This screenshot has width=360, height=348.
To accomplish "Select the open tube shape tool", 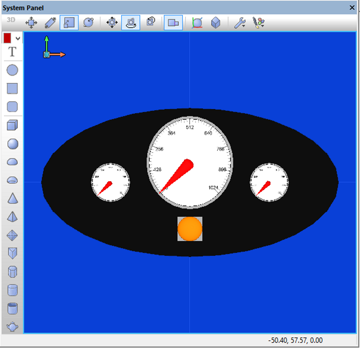I will click(12, 308).
